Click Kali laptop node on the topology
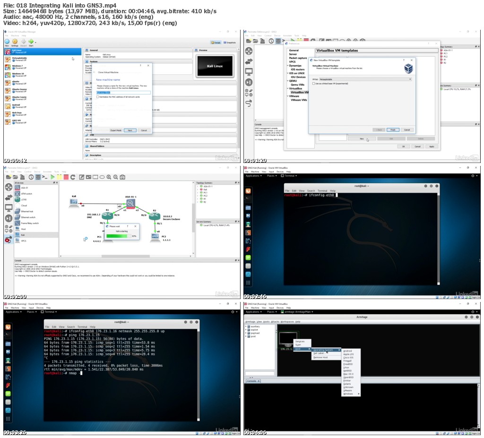The image size is (484, 438). [73, 203]
